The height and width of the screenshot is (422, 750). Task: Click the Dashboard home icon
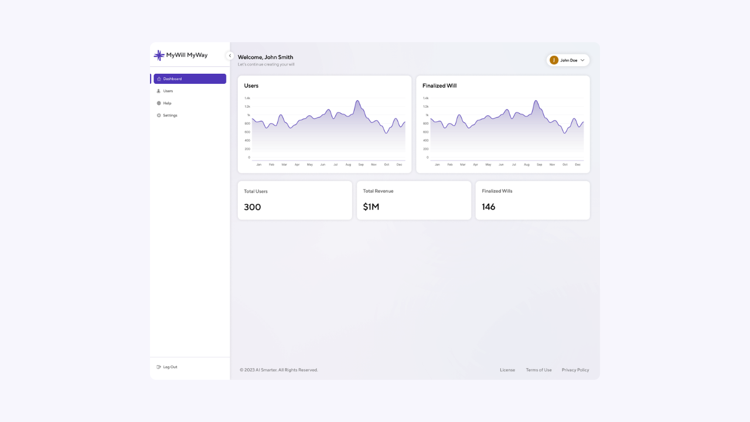click(159, 79)
